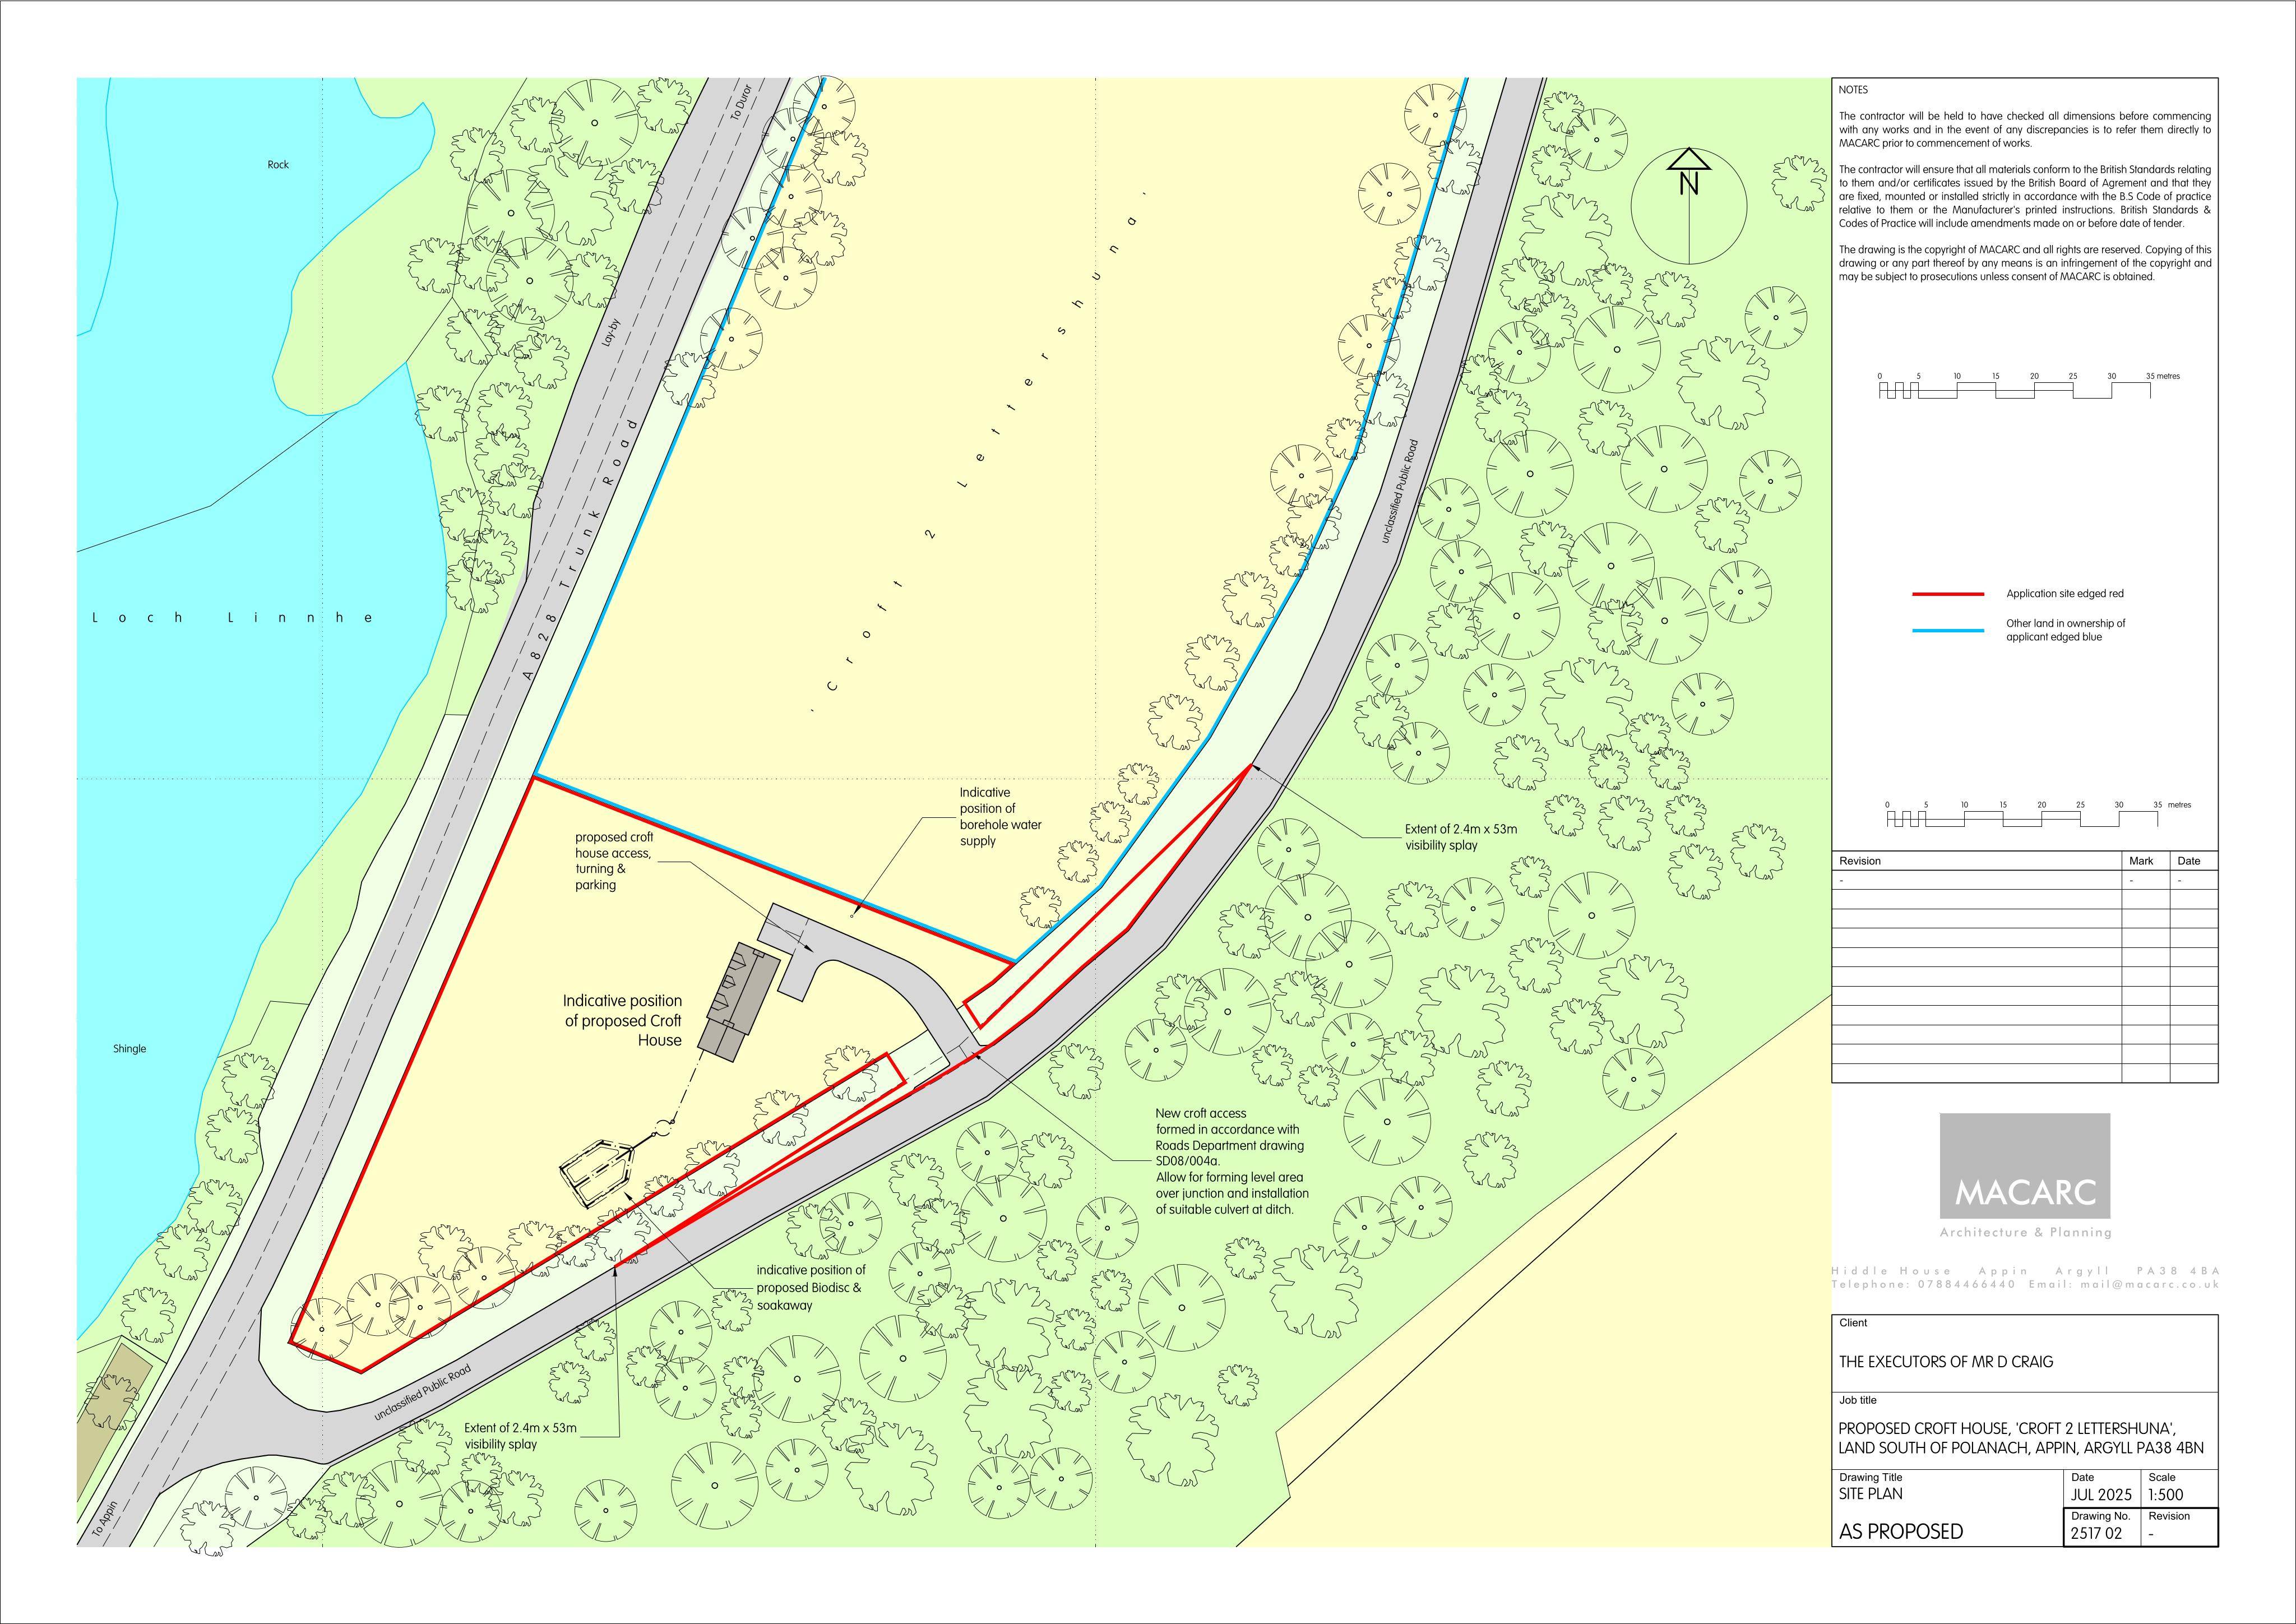Click the client name 'THE EXECUTORS OF MR D CRAIG'
2296x1624 pixels.
pyautogui.click(x=1946, y=1362)
